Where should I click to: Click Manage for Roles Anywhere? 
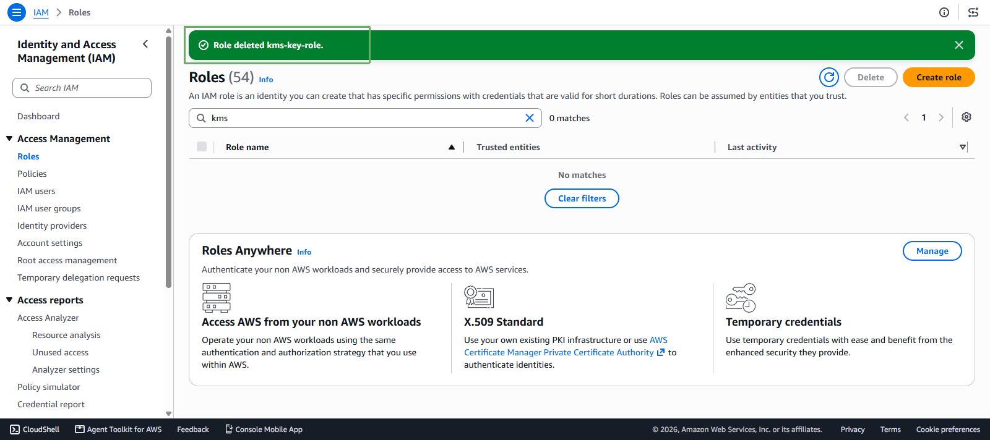[x=932, y=251]
